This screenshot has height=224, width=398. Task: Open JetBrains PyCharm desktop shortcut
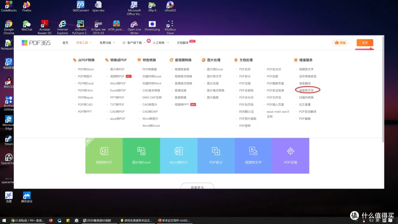(x=80, y=27)
